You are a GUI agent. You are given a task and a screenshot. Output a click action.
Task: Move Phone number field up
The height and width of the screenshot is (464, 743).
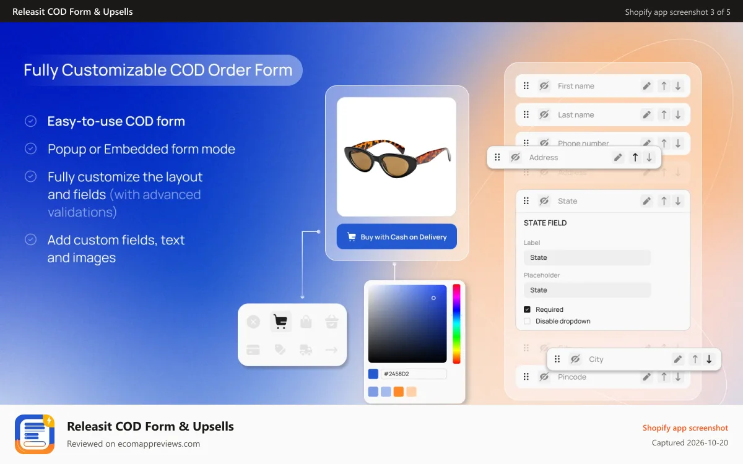(x=664, y=143)
